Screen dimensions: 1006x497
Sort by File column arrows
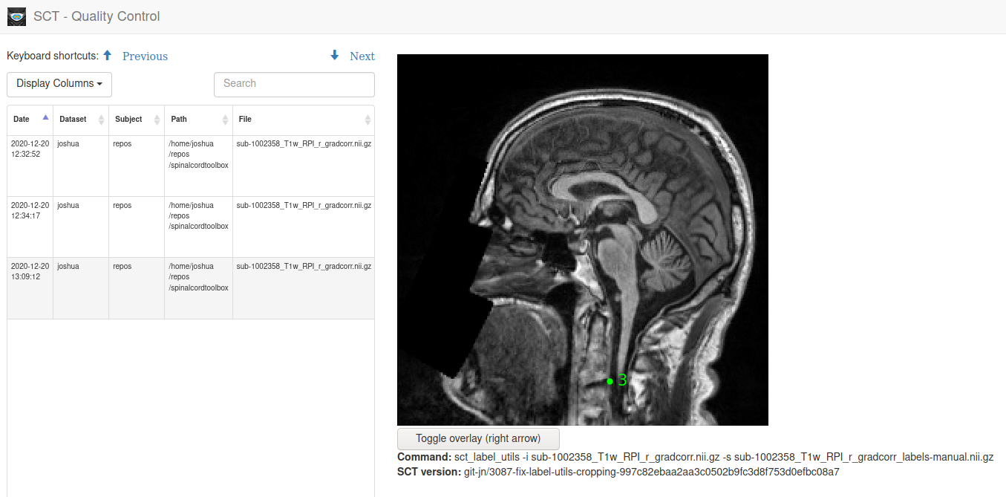[x=368, y=120]
